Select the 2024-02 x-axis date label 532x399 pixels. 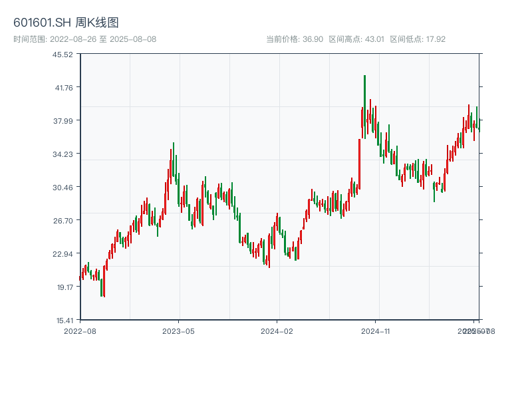pos(277,331)
